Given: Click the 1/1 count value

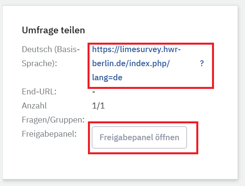Looking at the screenshot, I should click(x=99, y=105).
